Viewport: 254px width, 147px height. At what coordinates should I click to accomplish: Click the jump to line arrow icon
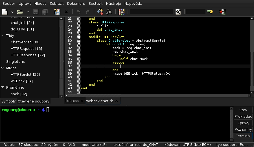point(210,12)
